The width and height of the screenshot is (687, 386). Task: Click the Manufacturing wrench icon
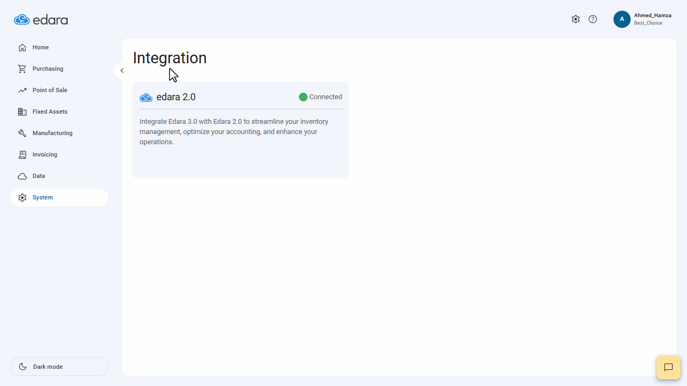pos(22,133)
